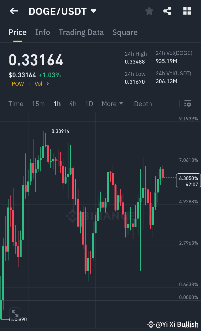Open the Square tab
201x331 pixels.
(x=125, y=32)
